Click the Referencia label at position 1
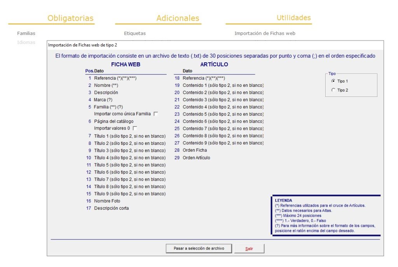 115,78
